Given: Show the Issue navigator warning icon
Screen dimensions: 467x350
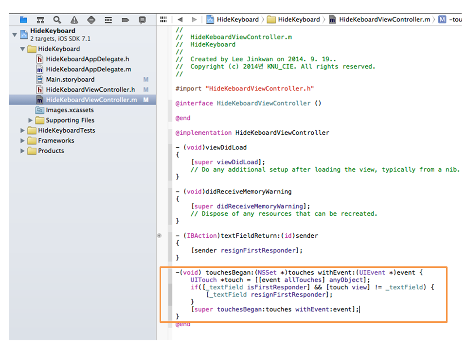Looking at the screenshot, I should [x=74, y=20].
